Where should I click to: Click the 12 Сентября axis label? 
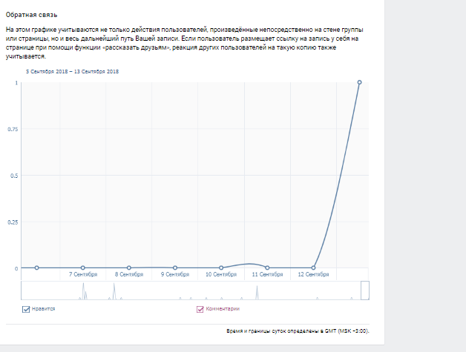point(313,274)
